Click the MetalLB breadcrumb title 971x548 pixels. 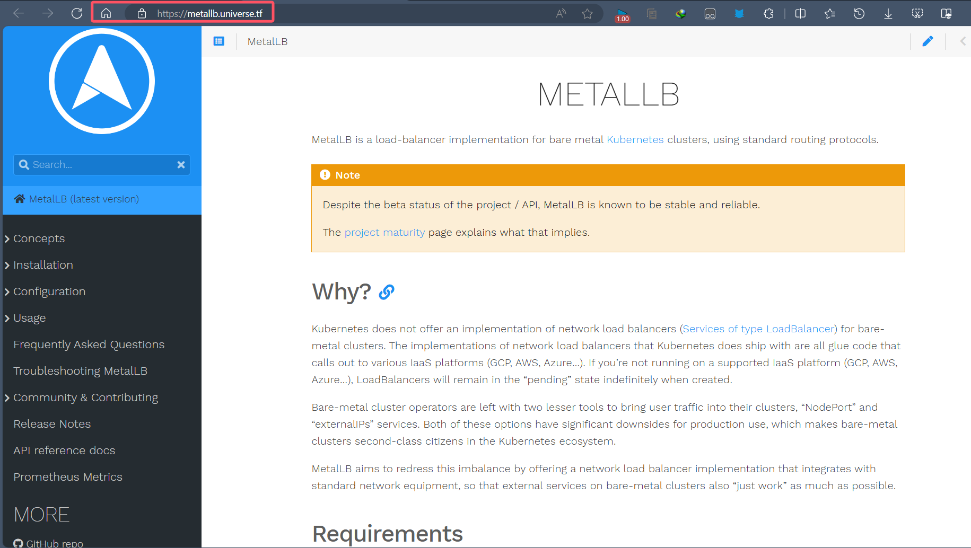click(x=267, y=41)
